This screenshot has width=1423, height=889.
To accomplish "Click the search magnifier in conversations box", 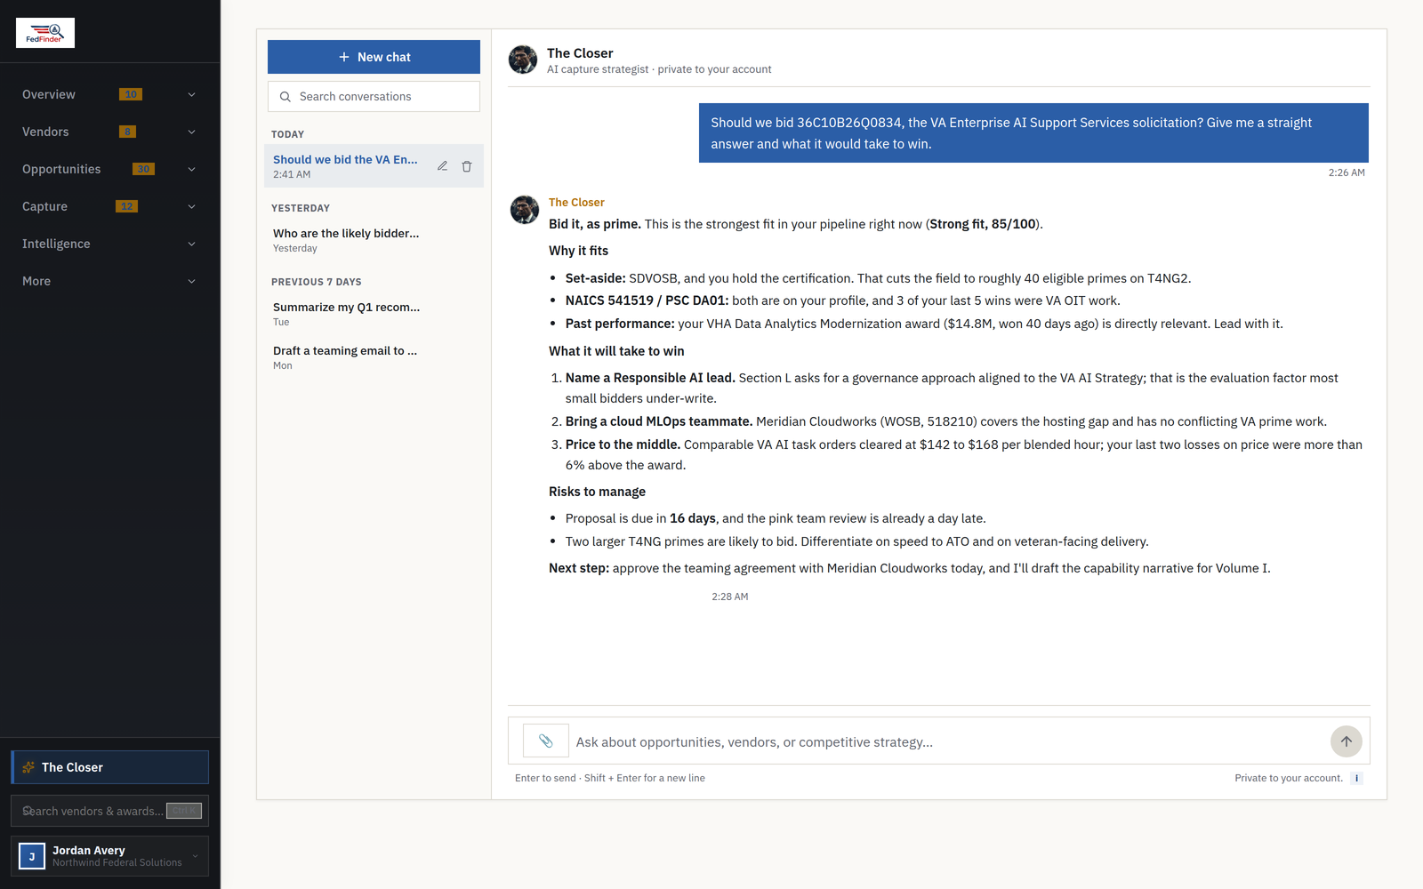I will (285, 97).
